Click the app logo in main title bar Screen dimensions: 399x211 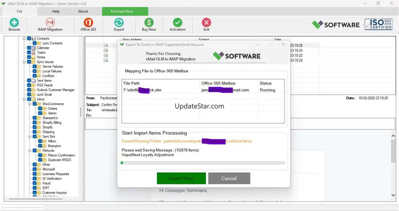point(3,4)
